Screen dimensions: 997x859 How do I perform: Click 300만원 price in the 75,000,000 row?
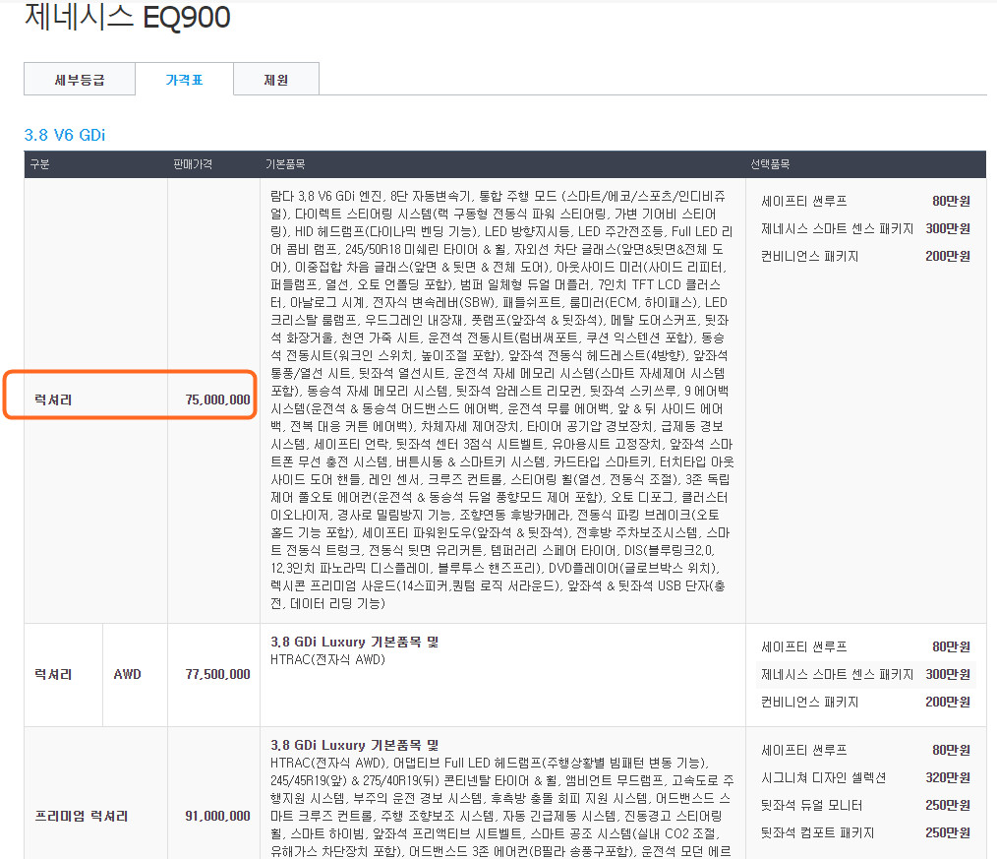948,228
